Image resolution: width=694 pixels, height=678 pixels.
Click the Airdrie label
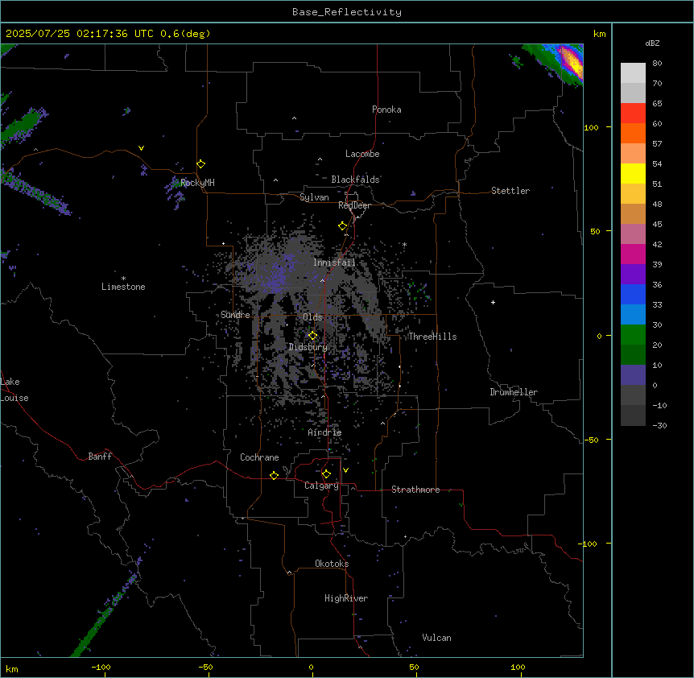click(x=325, y=432)
